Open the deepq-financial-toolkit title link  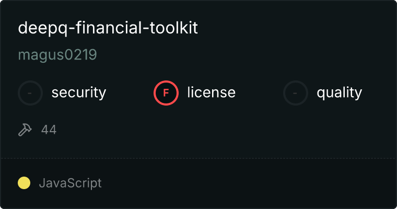(x=108, y=28)
